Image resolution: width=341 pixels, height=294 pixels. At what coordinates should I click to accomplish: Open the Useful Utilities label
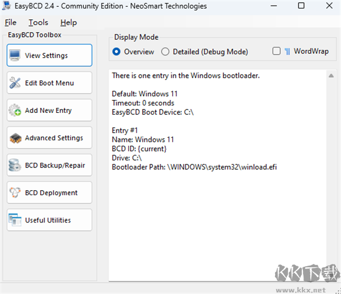point(48,220)
